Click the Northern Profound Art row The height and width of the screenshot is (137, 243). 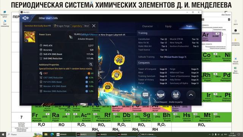184,46
